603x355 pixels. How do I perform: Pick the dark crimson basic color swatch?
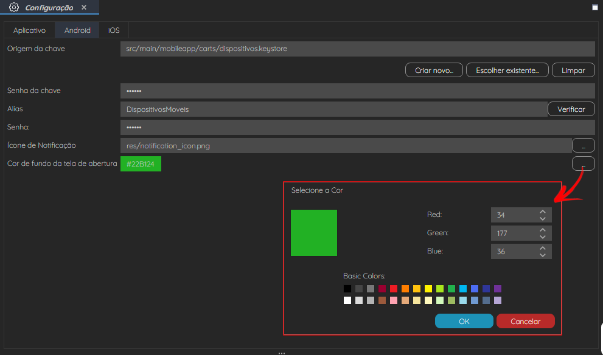[x=382, y=289]
